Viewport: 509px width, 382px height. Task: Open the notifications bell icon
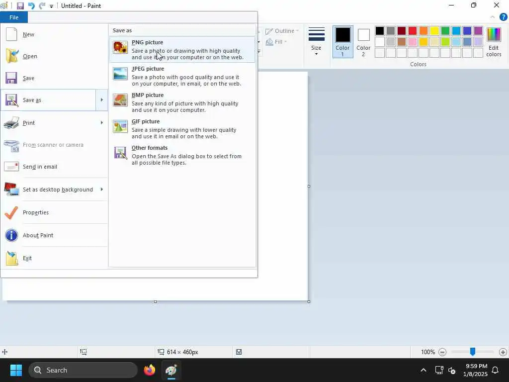tap(495, 370)
